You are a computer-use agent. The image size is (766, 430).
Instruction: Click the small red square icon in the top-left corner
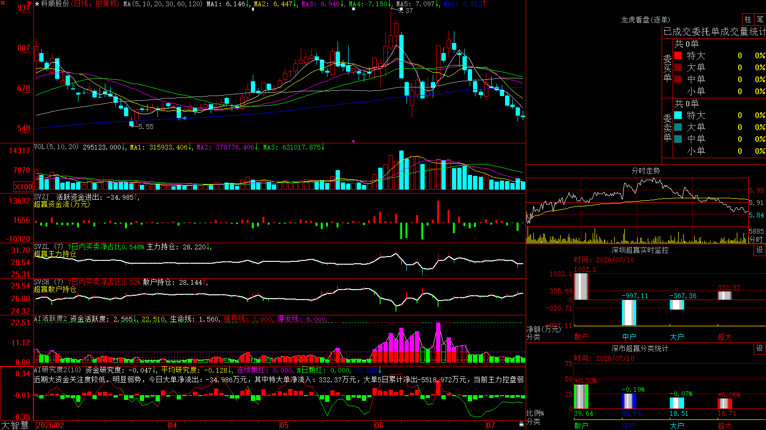2,2
